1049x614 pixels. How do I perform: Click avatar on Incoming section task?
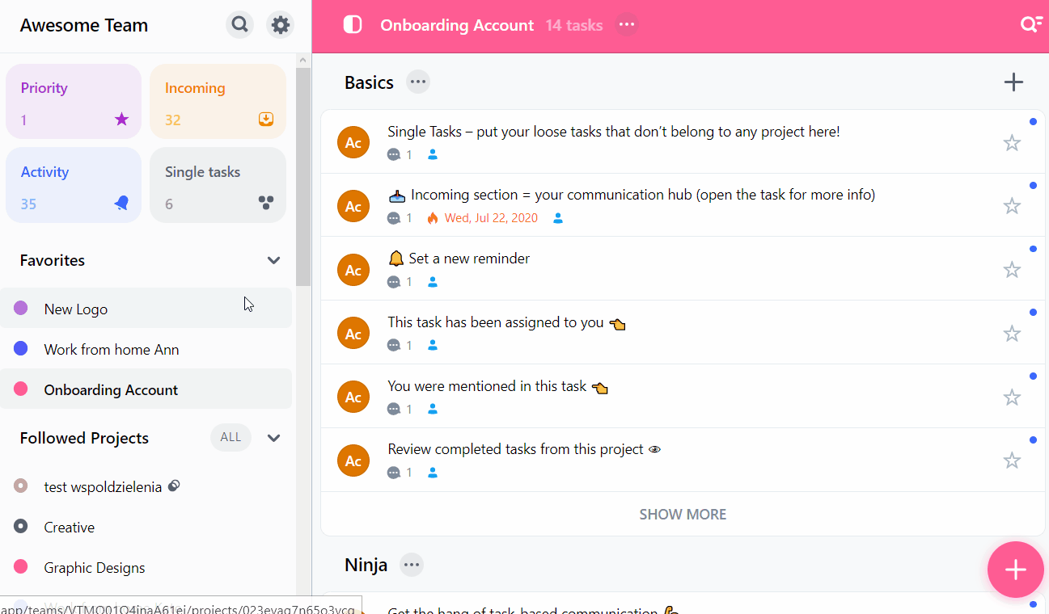(x=353, y=206)
